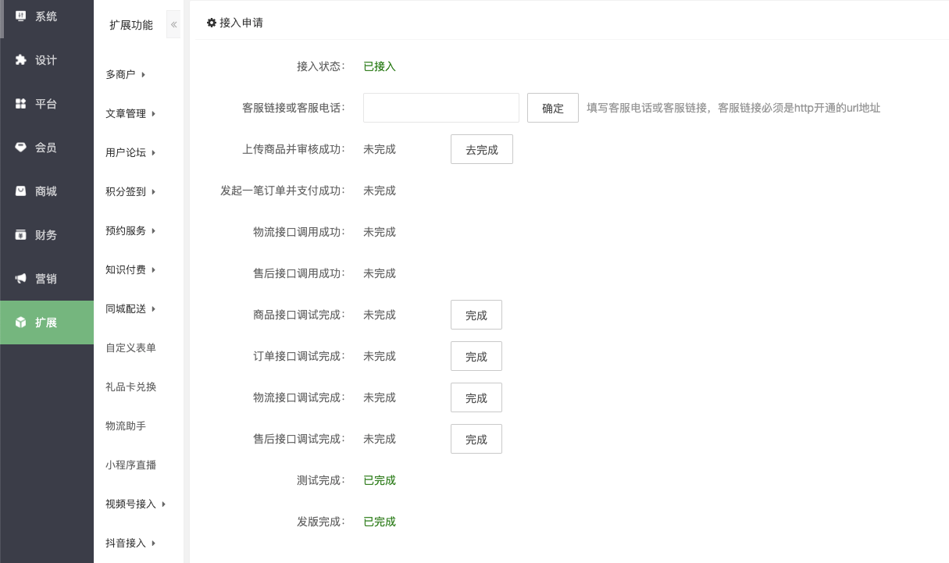The width and height of the screenshot is (949, 563).
Task: Click the 设计 puzzle icon
Action: tap(21, 60)
